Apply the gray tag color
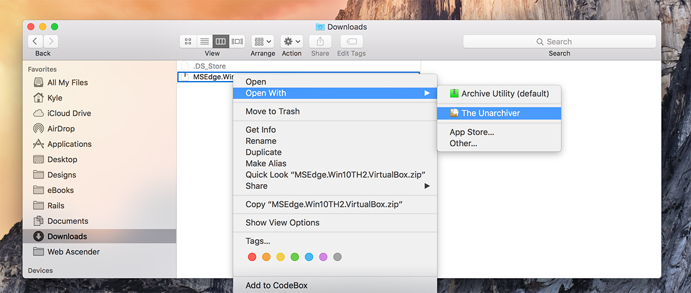Viewport: 691px width, 293px height. tap(337, 257)
